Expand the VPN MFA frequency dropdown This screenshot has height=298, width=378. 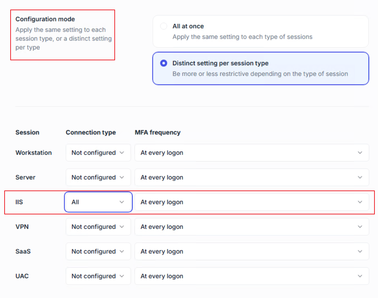click(251, 227)
